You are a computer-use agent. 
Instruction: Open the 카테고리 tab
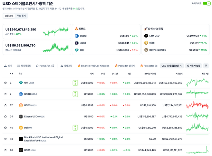(x=66, y=66)
